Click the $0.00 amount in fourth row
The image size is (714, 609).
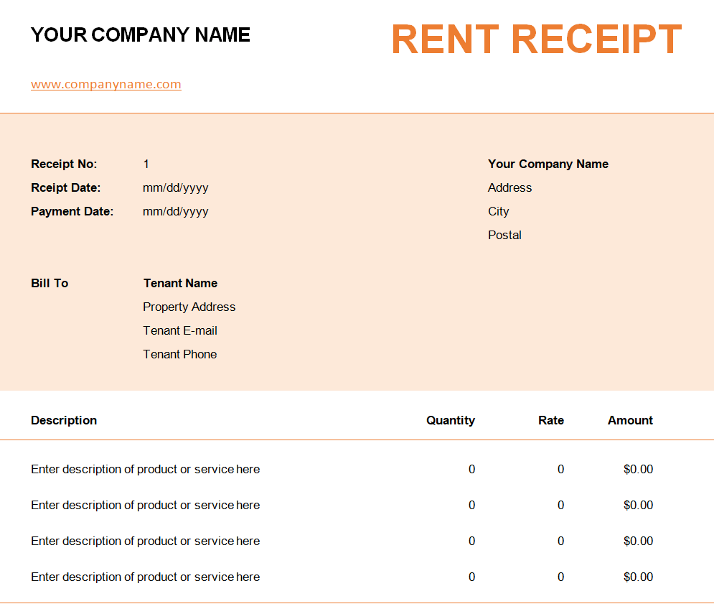(638, 577)
